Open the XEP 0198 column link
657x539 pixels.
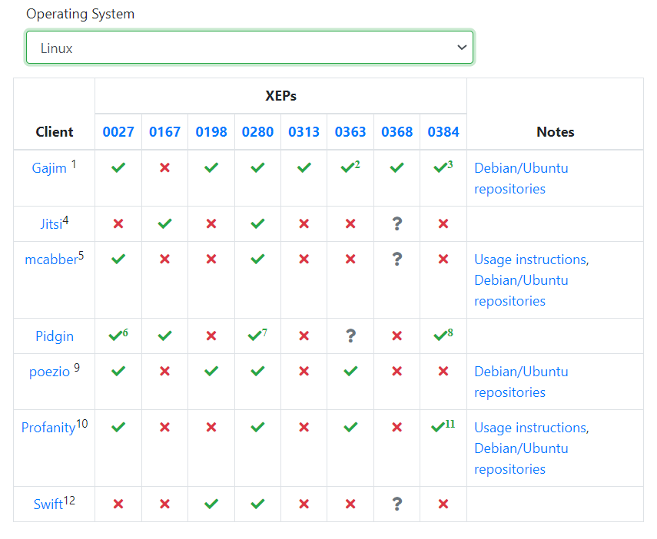(211, 132)
